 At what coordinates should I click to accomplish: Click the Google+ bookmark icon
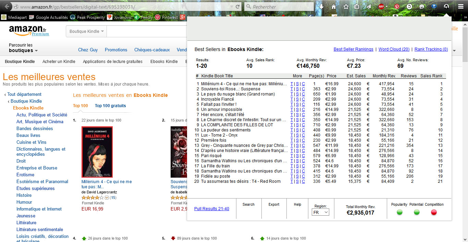183,17
